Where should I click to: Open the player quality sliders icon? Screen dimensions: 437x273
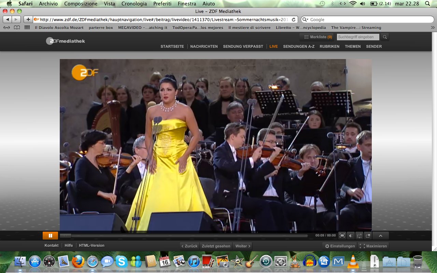tap(359, 235)
